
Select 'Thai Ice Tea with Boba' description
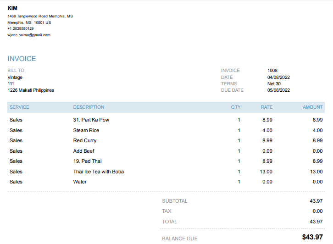[x=99, y=172]
